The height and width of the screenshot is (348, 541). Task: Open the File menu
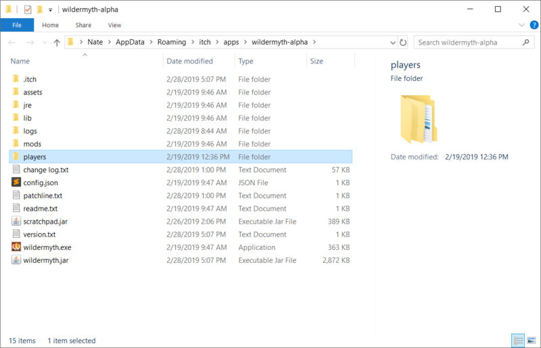pyautogui.click(x=17, y=25)
